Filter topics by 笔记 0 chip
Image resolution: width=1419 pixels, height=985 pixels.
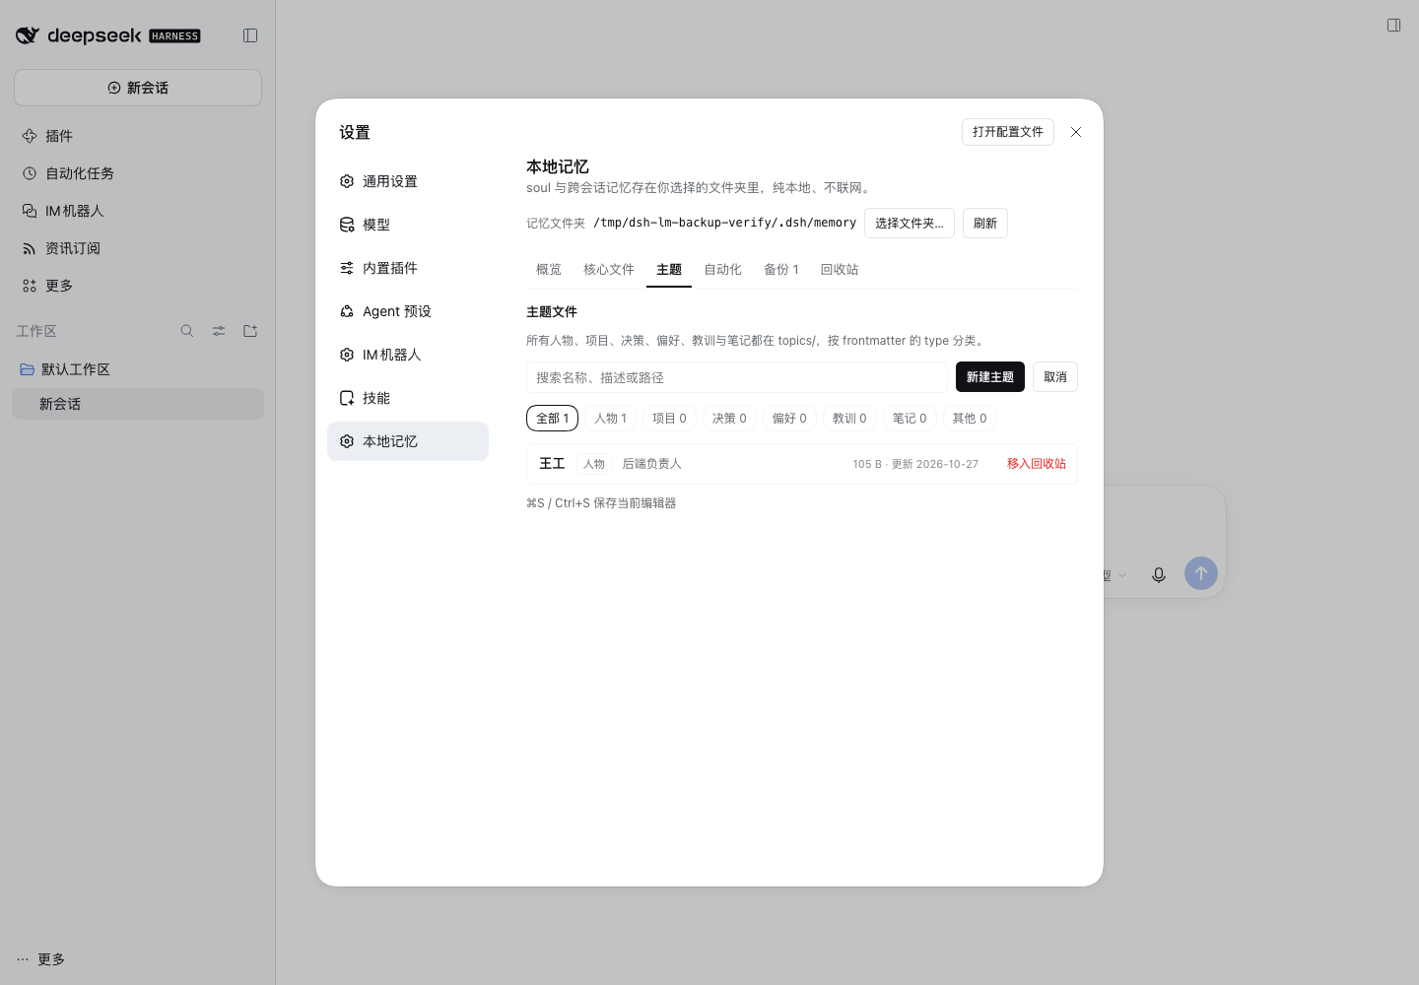[x=911, y=419]
